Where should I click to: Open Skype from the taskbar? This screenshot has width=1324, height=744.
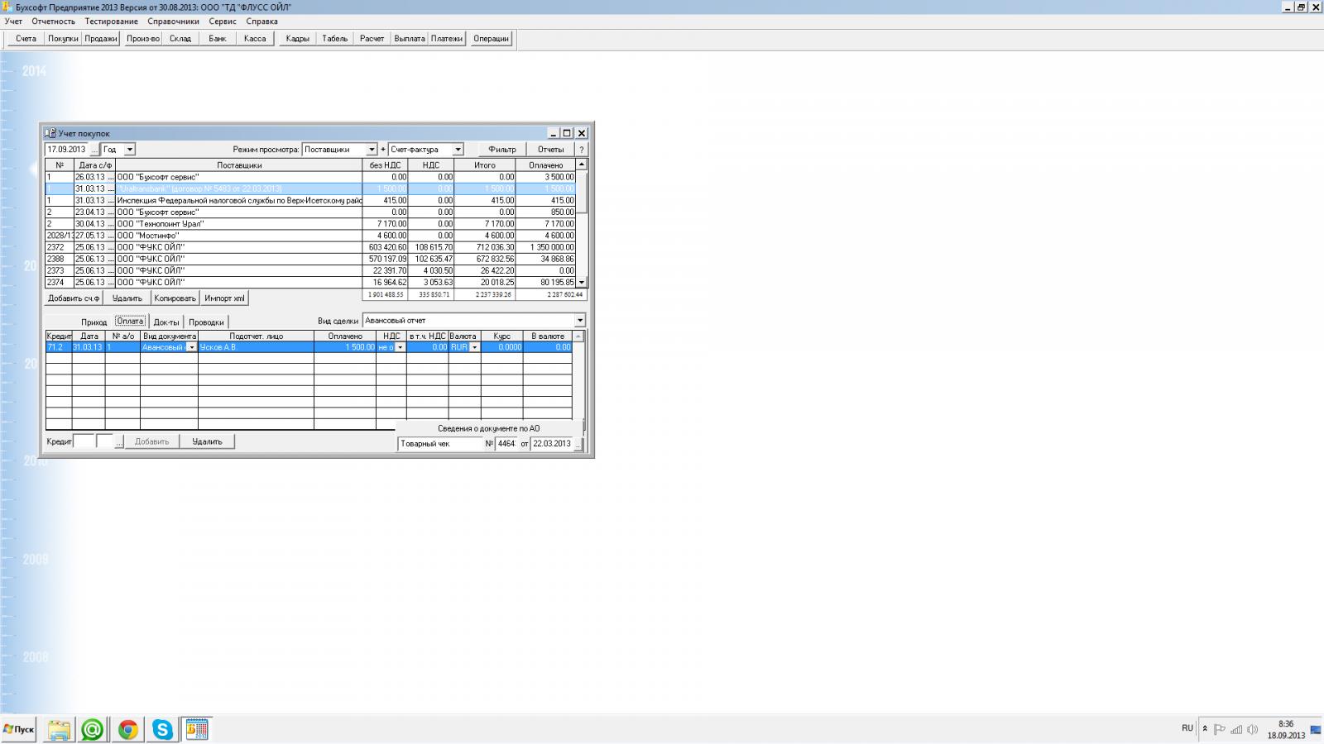[162, 729]
